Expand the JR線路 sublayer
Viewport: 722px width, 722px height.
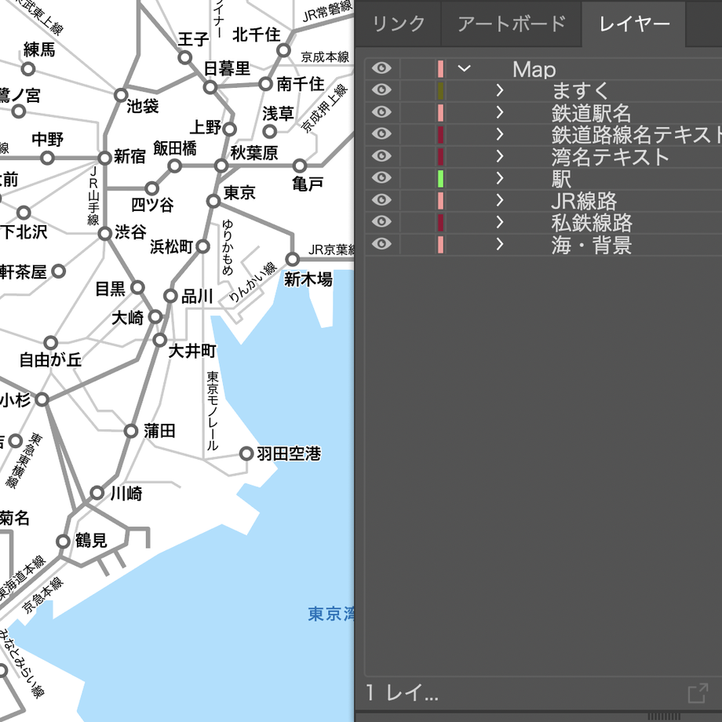click(x=500, y=200)
